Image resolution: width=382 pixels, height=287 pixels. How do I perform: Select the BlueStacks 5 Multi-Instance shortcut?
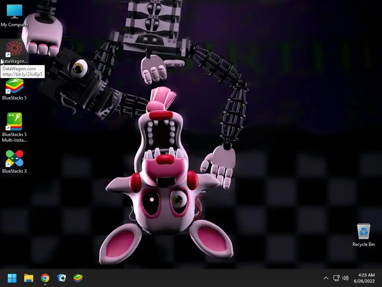click(x=15, y=127)
